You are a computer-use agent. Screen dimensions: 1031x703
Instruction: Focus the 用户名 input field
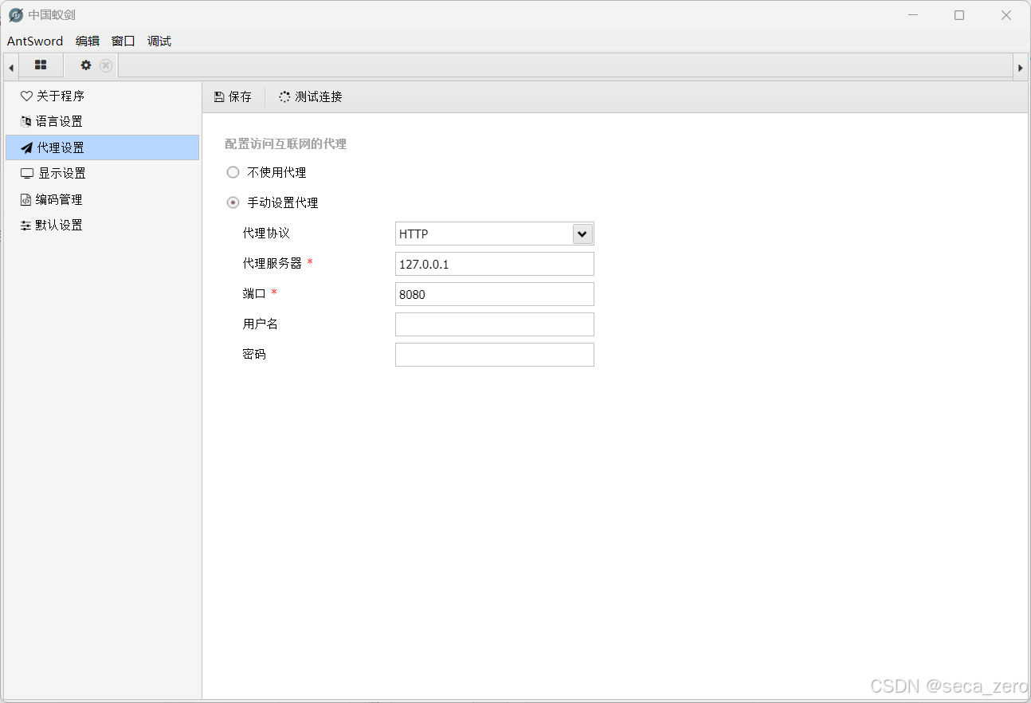click(495, 324)
